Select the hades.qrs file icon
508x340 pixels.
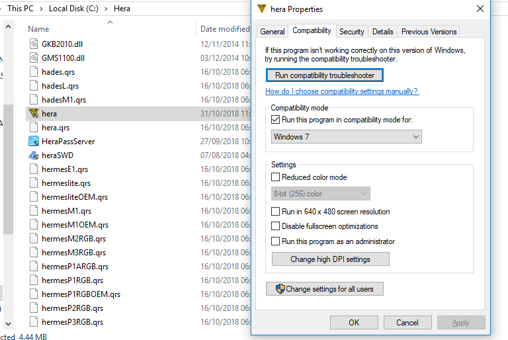tap(34, 72)
